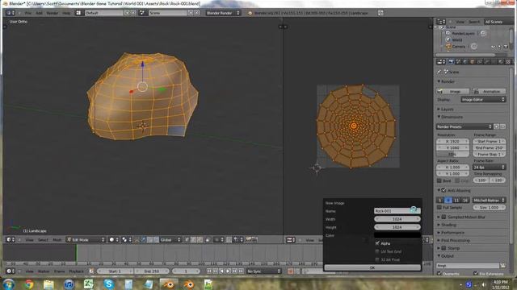
Task: Enable the UV Test Grid checkbox
Action: tap(377, 251)
